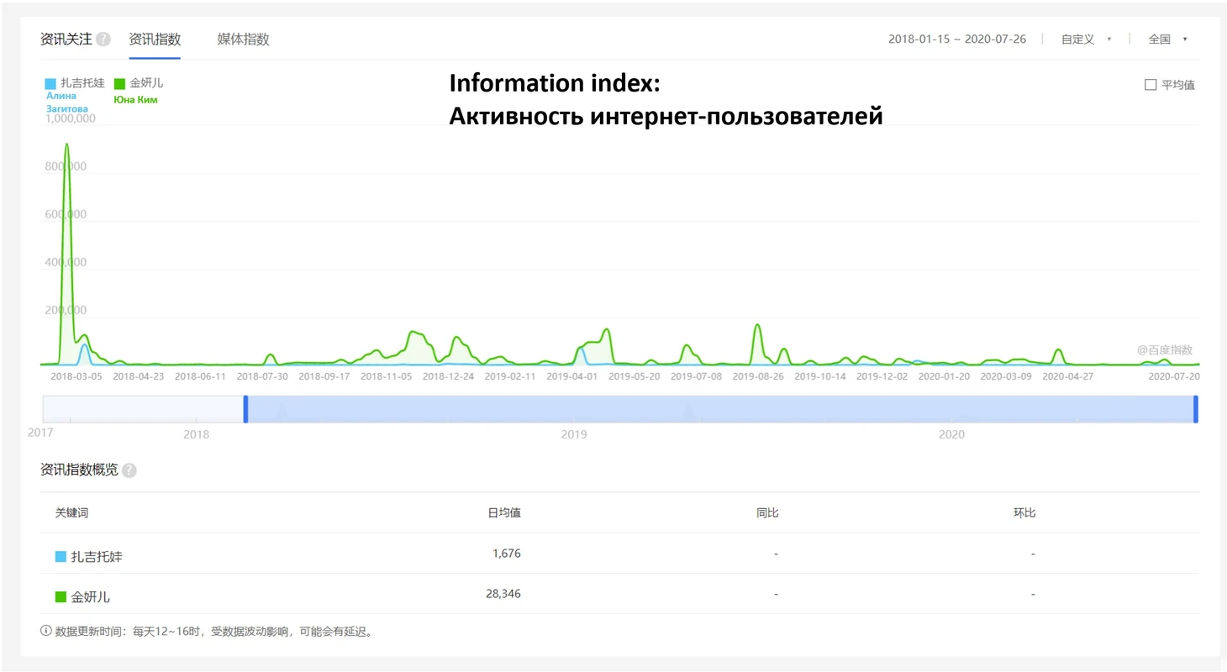Click x-axis date label 2019-08-26

(758, 376)
